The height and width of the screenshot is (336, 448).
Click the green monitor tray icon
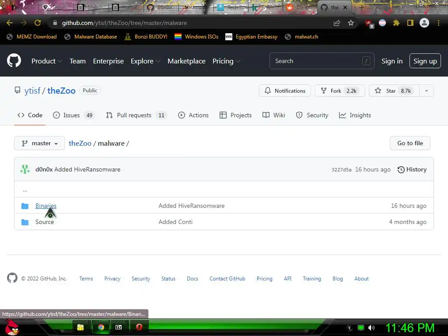[361, 328]
